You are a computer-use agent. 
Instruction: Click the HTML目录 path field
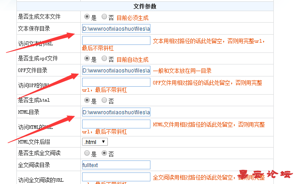(x=116, y=112)
